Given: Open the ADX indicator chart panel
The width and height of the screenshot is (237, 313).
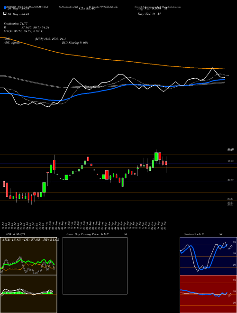Looking at the screenshot, I should (28, 256).
